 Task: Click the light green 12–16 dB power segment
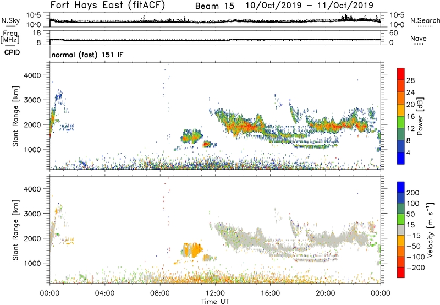pos(401,122)
